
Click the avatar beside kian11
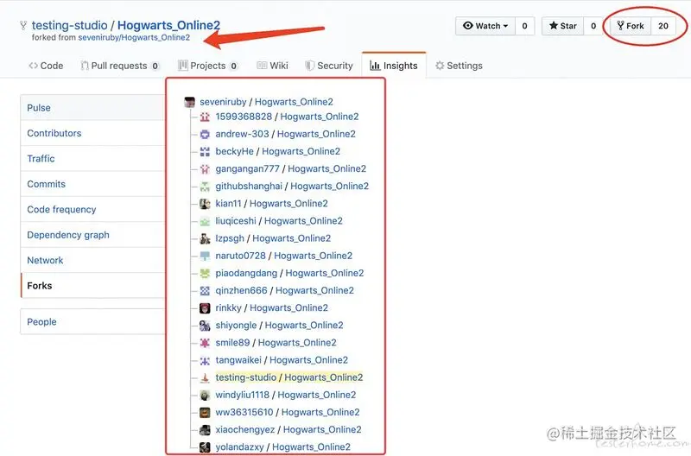point(205,204)
